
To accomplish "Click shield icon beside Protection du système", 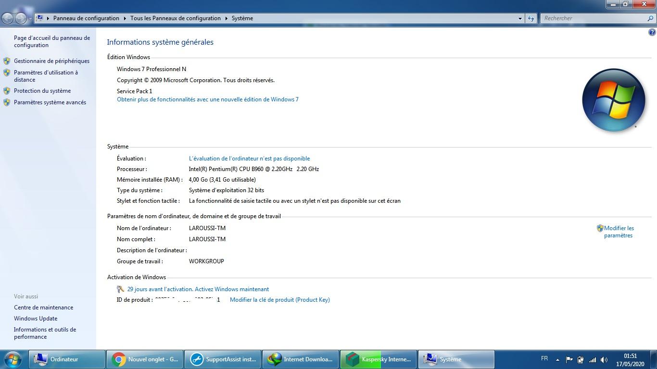I will pos(7,91).
